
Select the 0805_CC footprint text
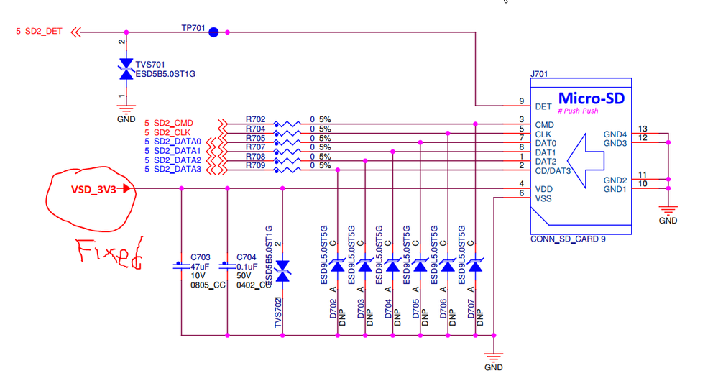point(208,285)
